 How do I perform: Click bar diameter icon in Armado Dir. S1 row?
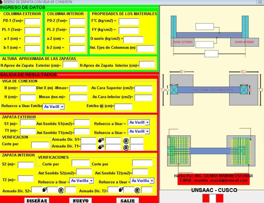pyautogui.click(x=101, y=140)
